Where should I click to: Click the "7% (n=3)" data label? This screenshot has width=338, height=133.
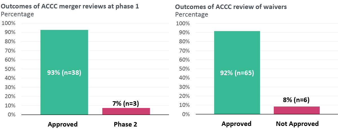(x=126, y=103)
